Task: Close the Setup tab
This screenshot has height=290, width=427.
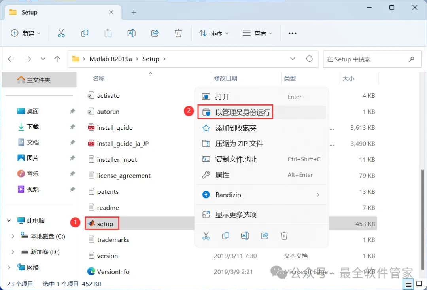Action: pos(111,12)
